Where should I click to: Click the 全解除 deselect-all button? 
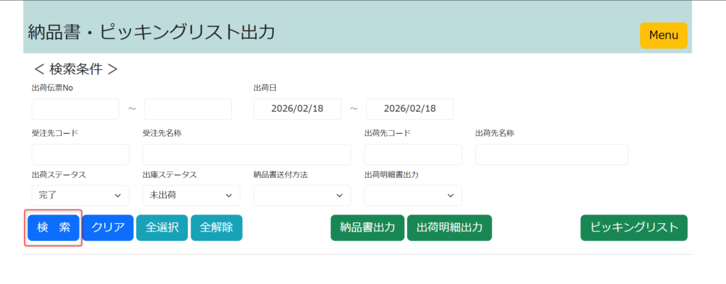pyautogui.click(x=216, y=227)
